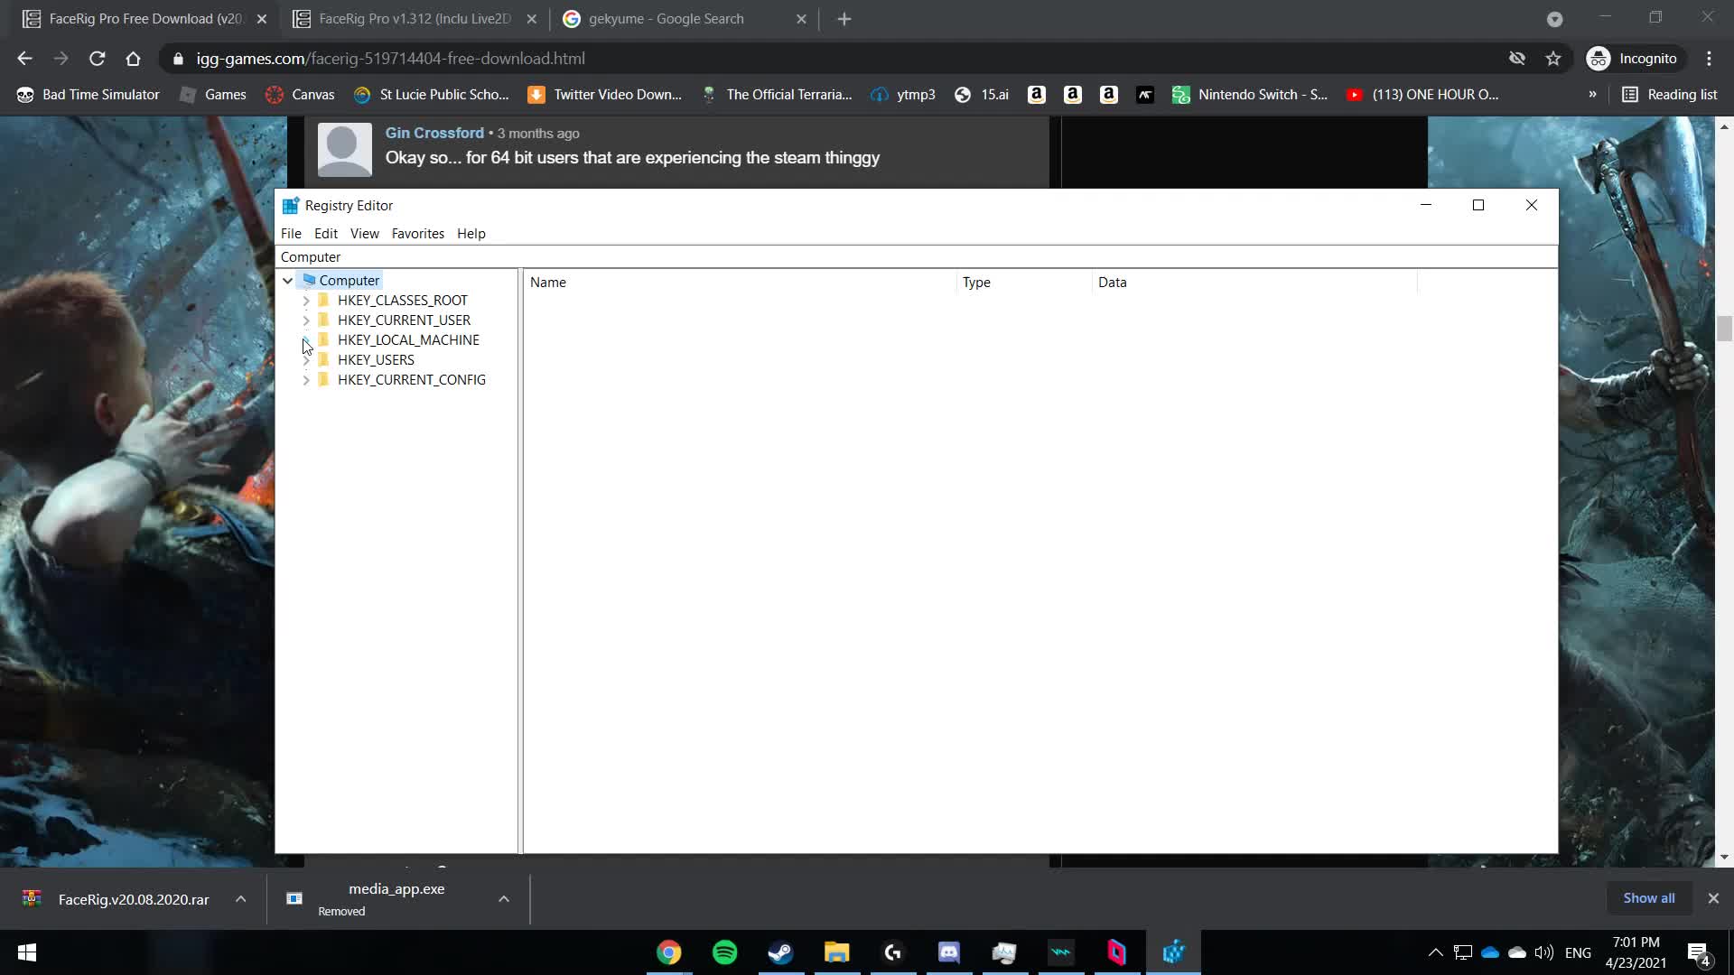The height and width of the screenshot is (975, 1734).
Task: Collapse the Computer root node
Action: coord(287,281)
